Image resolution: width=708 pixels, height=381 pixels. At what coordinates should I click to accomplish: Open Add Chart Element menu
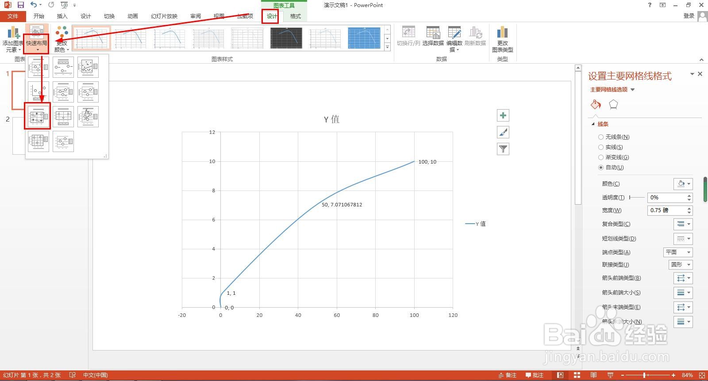point(12,39)
